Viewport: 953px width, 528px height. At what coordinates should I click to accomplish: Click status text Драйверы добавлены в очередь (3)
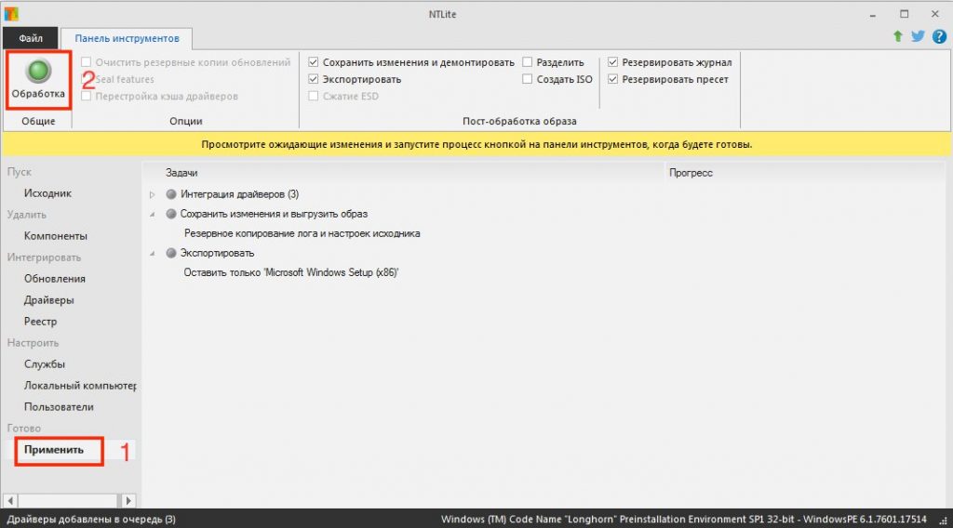tap(91, 520)
